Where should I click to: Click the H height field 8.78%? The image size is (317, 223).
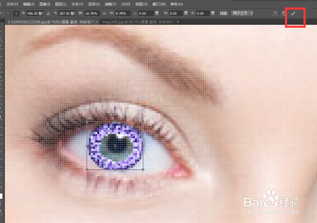122,14
